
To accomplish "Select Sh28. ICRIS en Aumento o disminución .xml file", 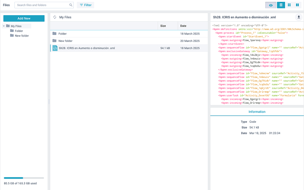I will (x=87, y=48).
